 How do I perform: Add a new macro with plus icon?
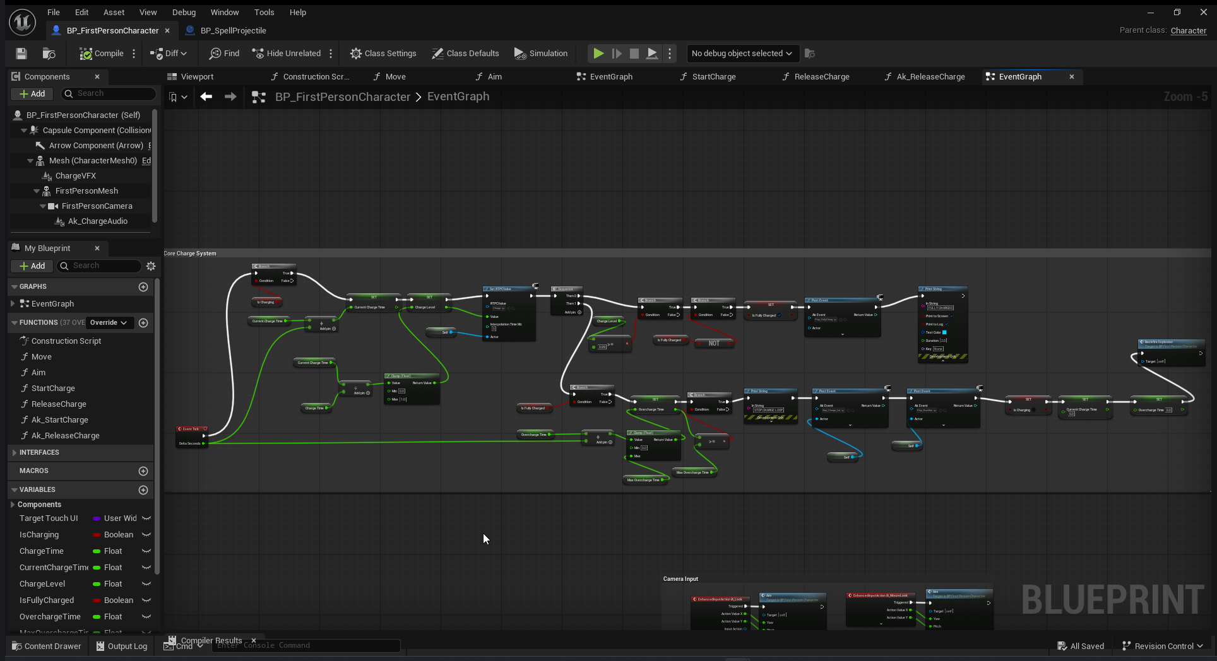point(143,471)
